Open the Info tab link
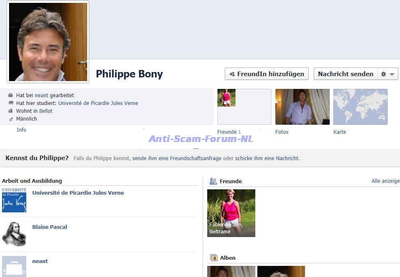This screenshot has height=277, width=400. [x=21, y=130]
